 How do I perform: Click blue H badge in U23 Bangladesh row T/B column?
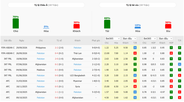135,76
